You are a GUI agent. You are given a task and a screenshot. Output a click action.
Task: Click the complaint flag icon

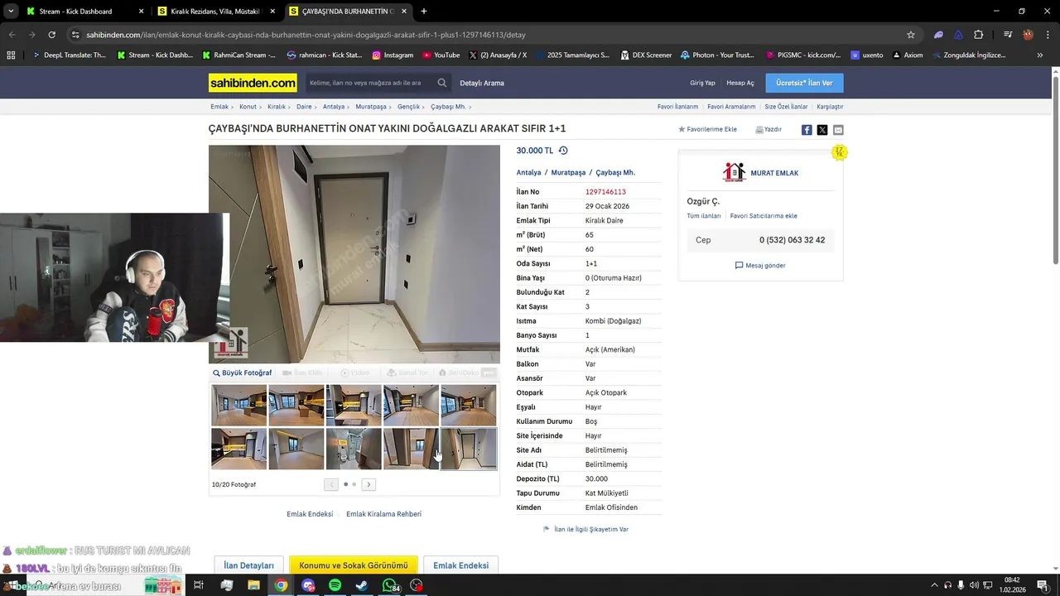547,529
